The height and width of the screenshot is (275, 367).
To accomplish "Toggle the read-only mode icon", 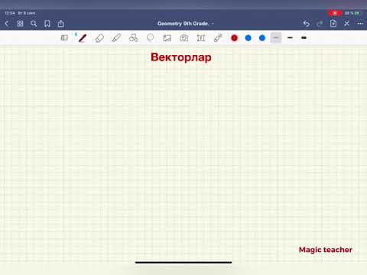I will click(x=64, y=38).
